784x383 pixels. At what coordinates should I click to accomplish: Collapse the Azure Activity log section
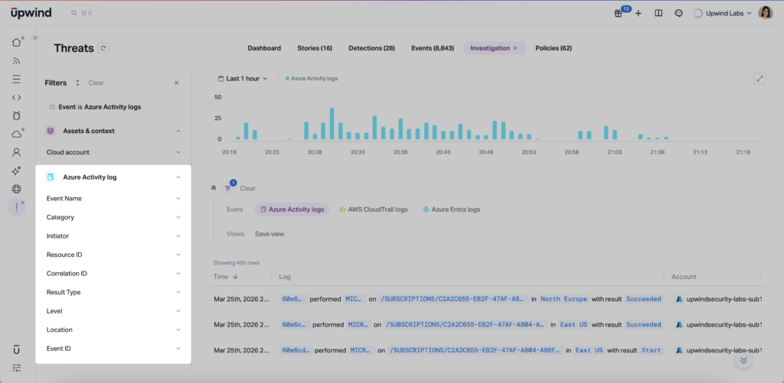click(178, 177)
